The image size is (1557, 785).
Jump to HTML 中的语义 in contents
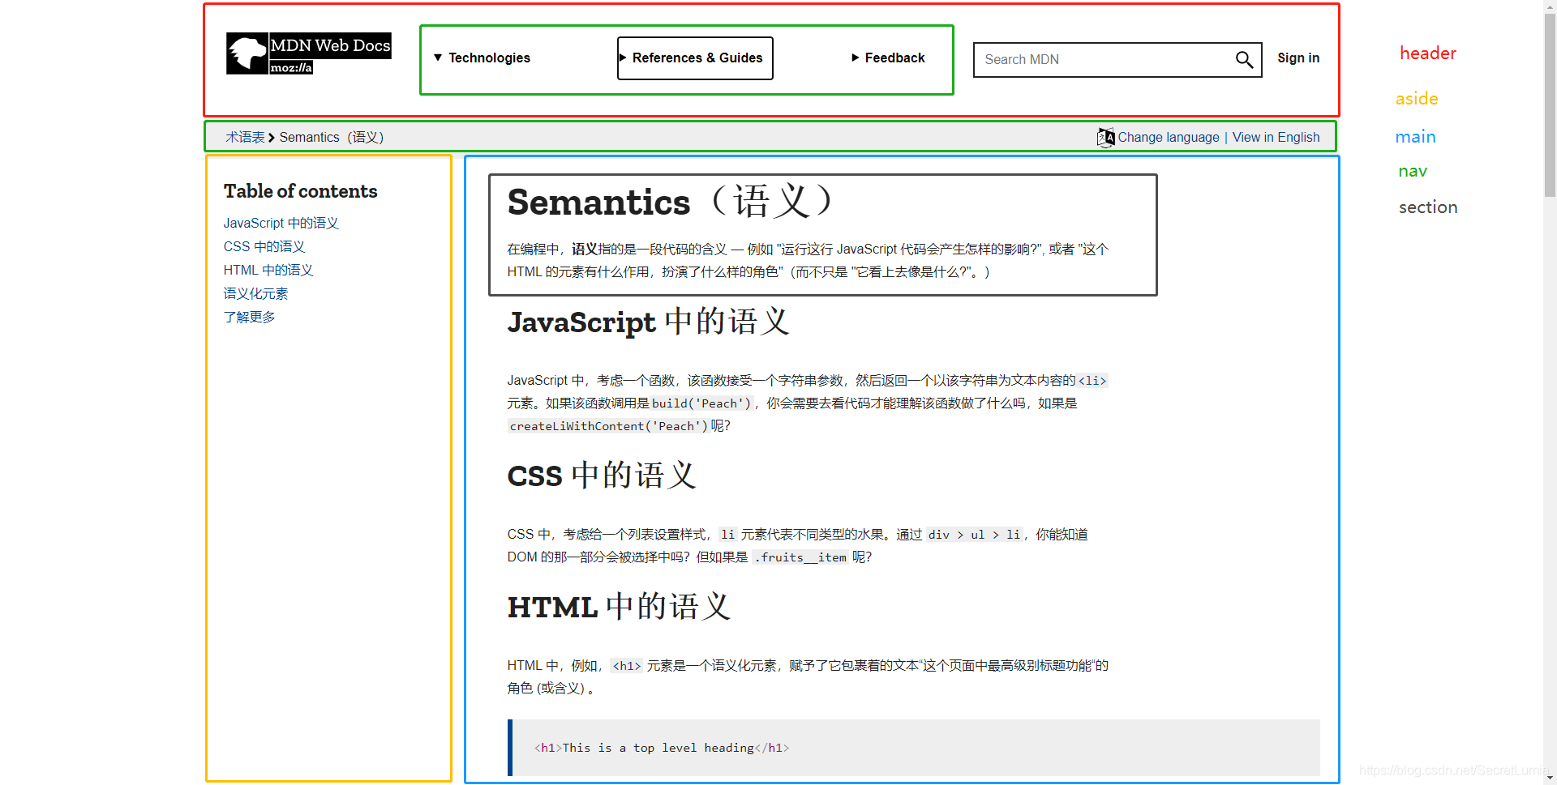click(268, 270)
